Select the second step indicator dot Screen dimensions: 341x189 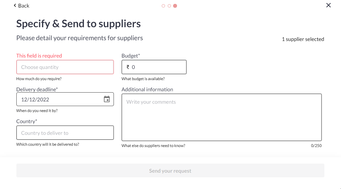(169, 6)
